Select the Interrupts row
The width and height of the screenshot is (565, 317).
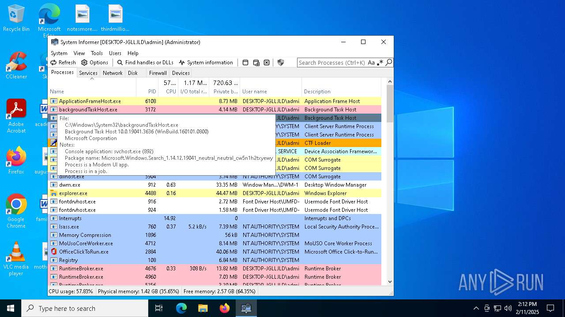[215, 218]
